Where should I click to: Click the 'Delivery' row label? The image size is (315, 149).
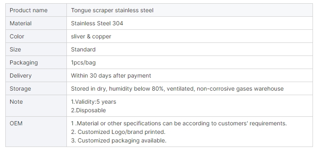pos(21,76)
